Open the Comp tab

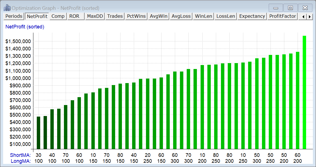(x=58, y=16)
